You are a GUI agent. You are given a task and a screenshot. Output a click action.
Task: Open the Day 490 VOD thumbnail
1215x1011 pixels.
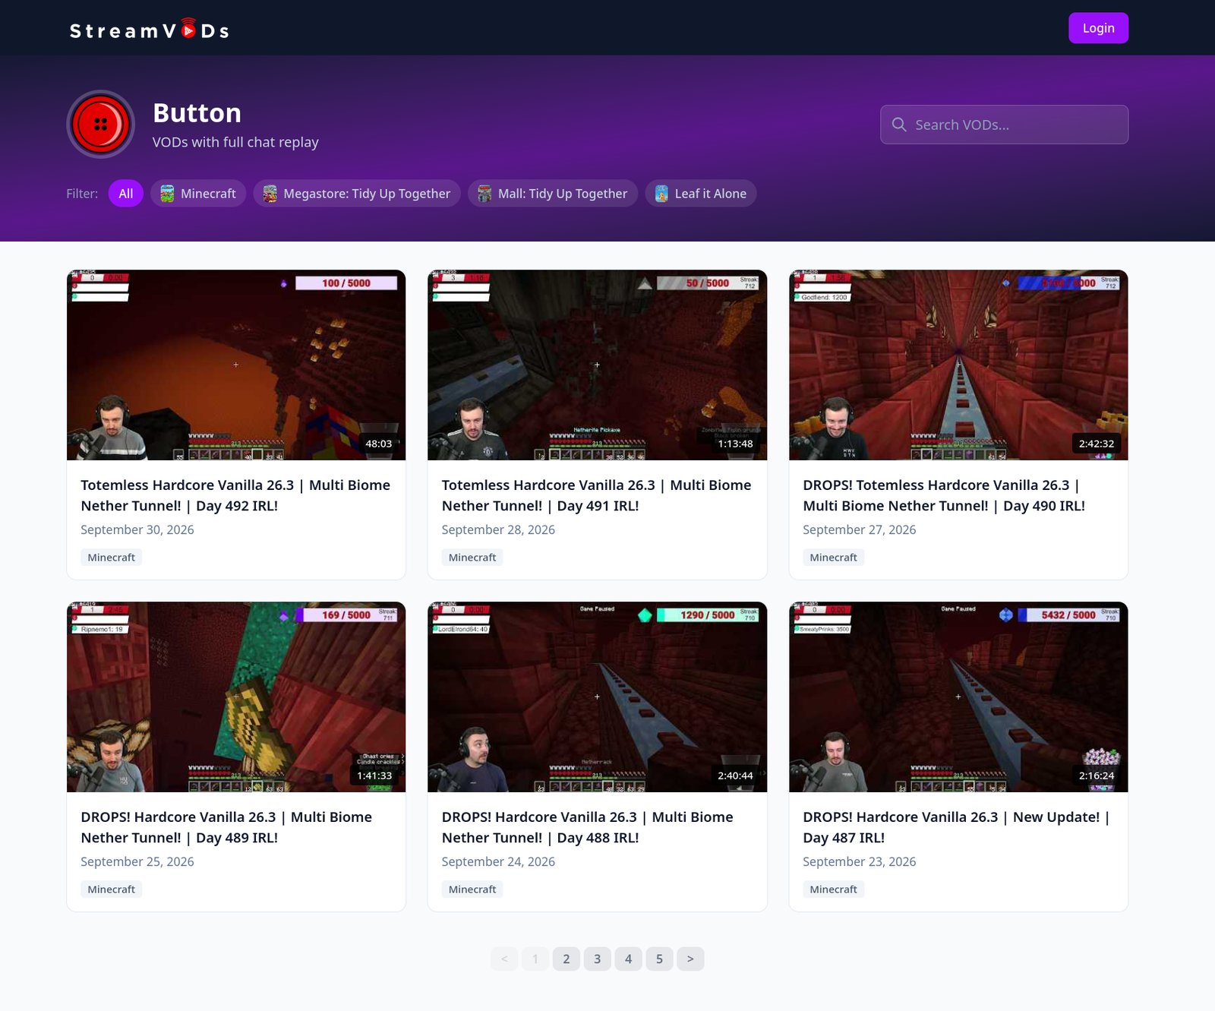coord(958,365)
